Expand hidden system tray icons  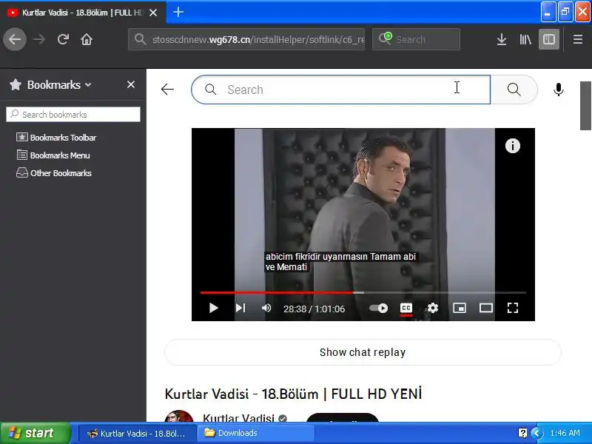[x=536, y=433]
